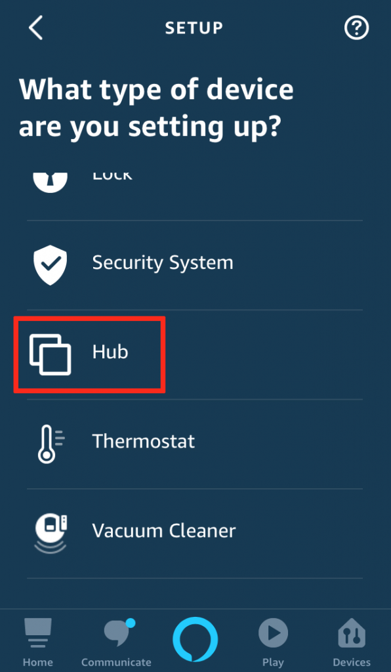Tap the partially hidden Lock icon
The image size is (391, 672).
[x=50, y=182]
